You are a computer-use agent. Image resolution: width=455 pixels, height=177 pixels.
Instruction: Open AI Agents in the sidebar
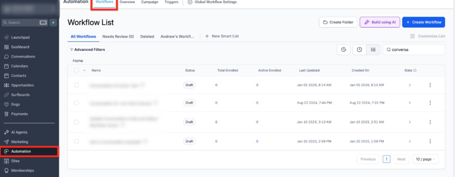(x=16, y=132)
